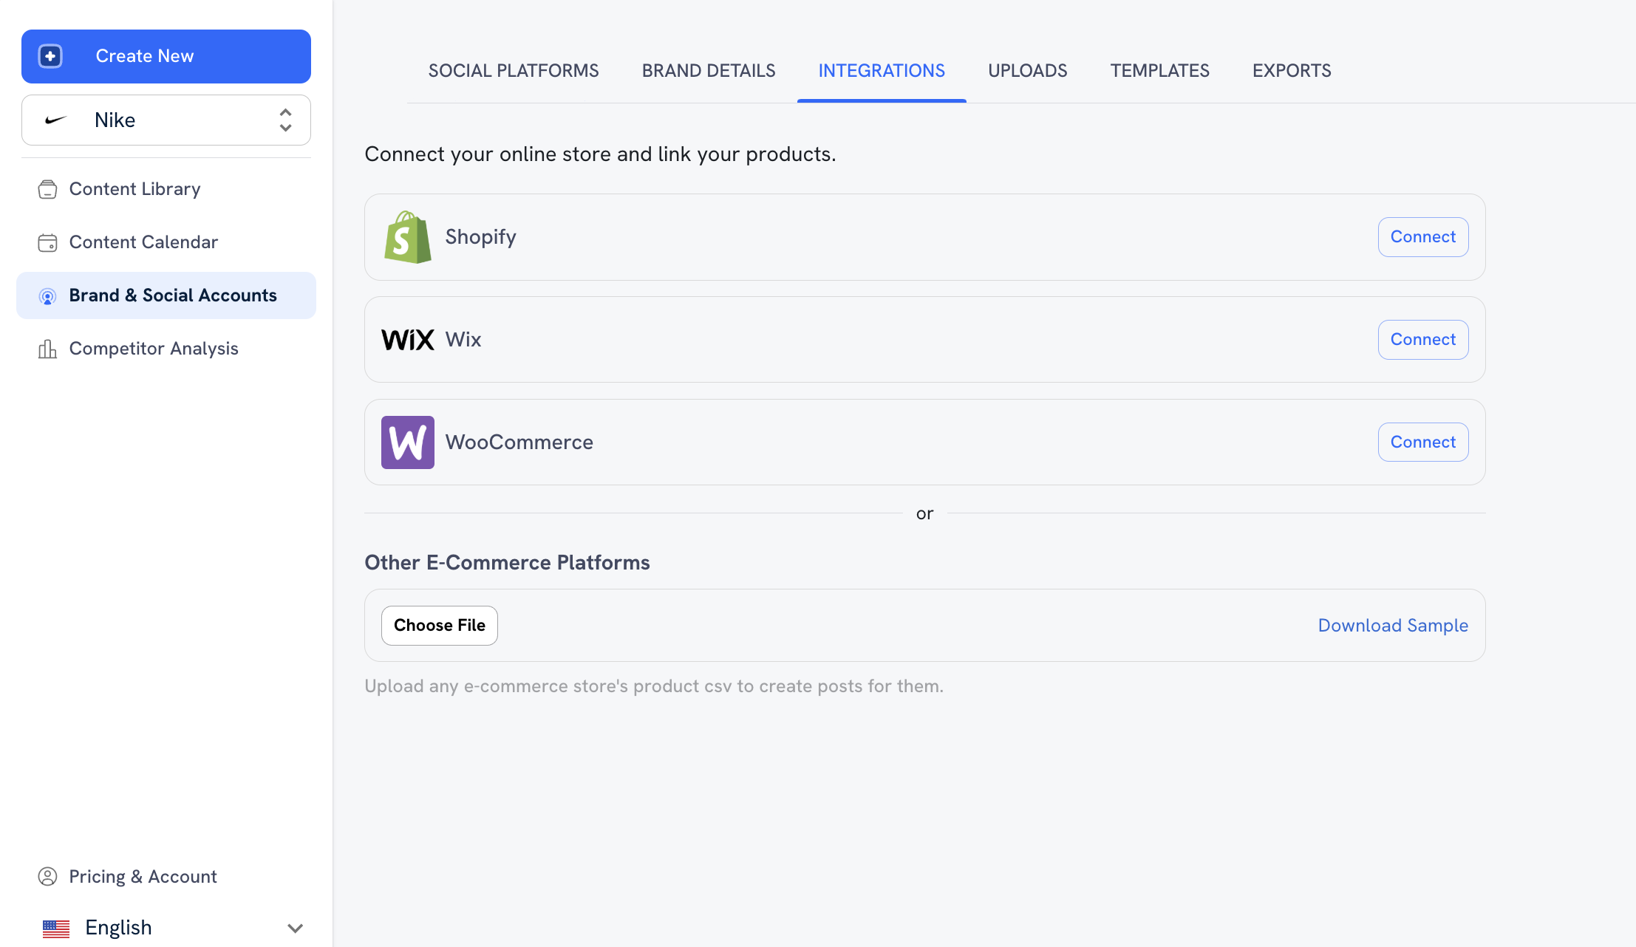Select the TEMPLATES tab
The width and height of the screenshot is (1636, 947).
1159,70
